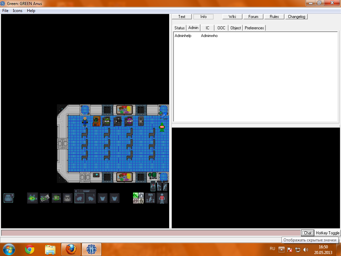Open the taskbar clock showing 16:50
Screen dimensions: 341x256
click(x=323, y=250)
